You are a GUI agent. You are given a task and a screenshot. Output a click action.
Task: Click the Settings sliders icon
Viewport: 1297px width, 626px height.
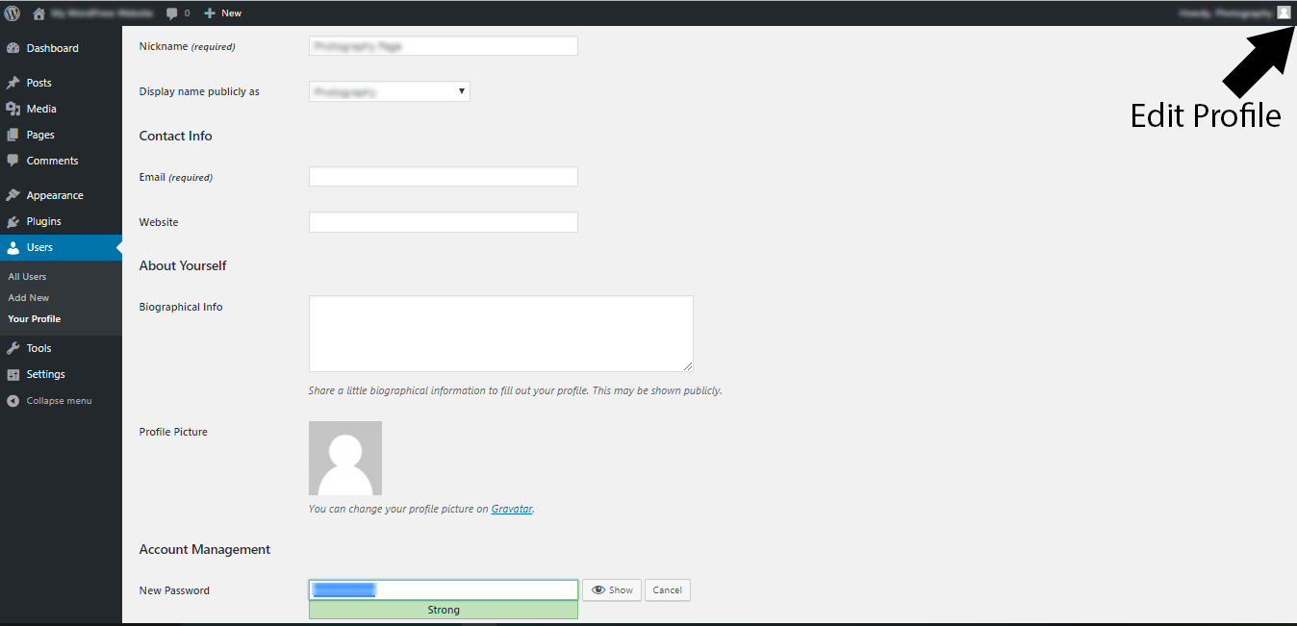pos(13,374)
